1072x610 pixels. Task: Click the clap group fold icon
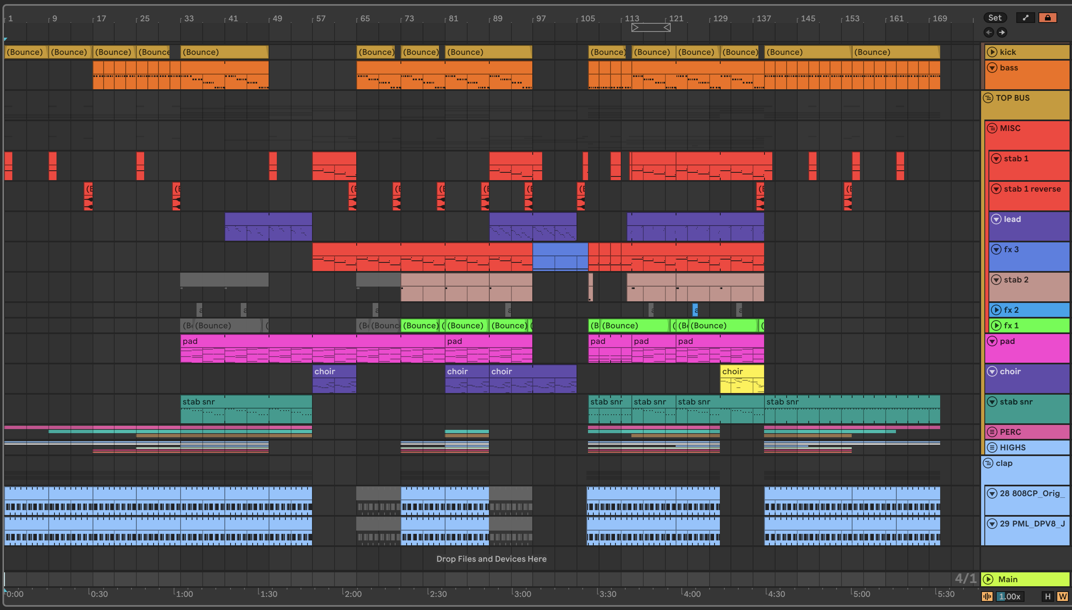[988, 463]
